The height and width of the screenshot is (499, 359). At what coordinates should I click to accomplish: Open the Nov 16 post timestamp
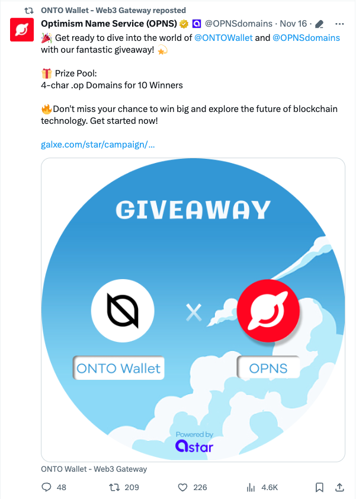[x=293, y=24]
